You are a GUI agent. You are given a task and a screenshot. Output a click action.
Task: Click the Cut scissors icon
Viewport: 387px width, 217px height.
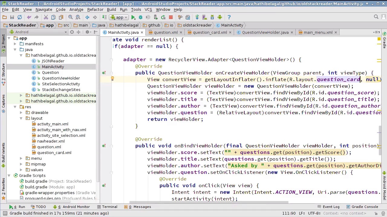[x=46, y=17]
